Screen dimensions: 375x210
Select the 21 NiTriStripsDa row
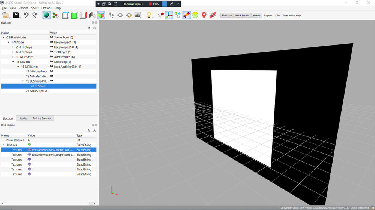(x=49, y=91)
